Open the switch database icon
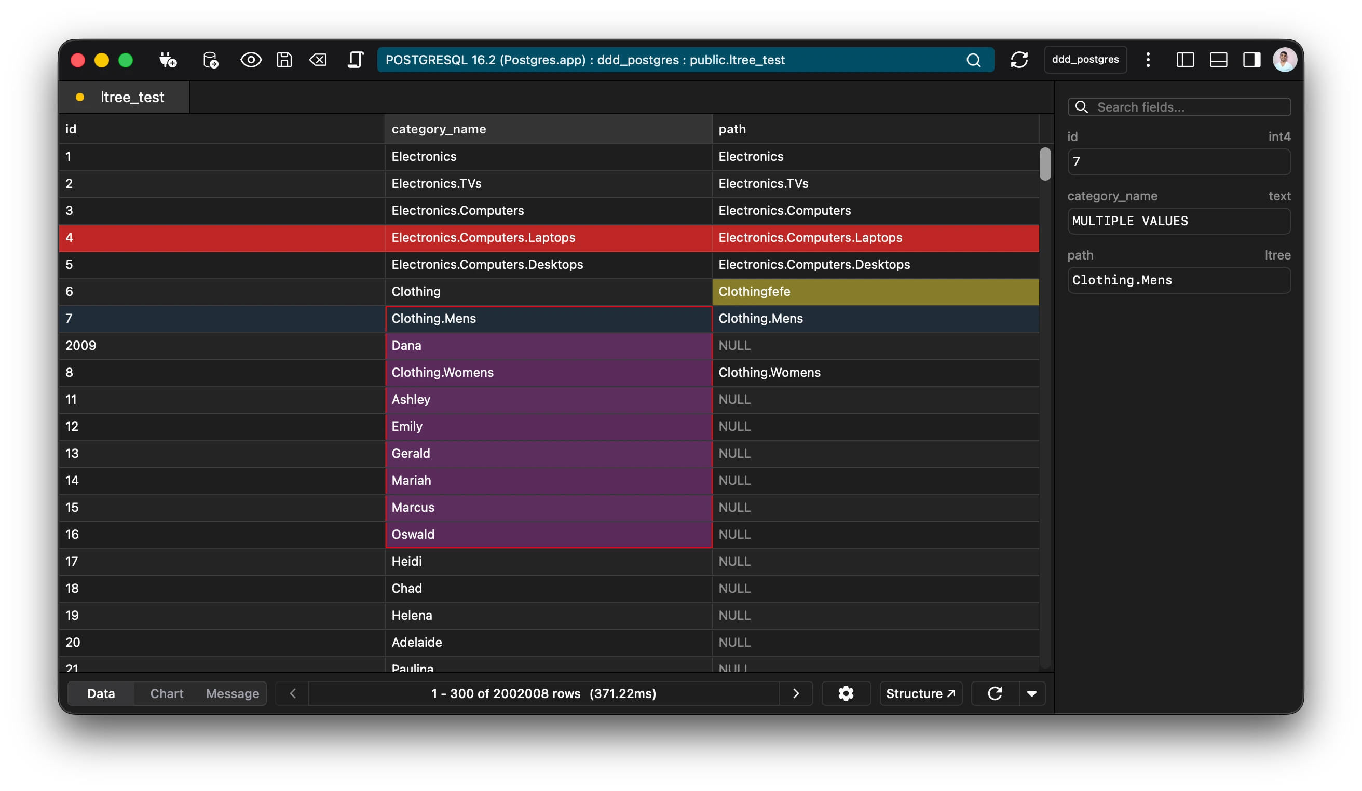1362x791 pixels. pos(210,60)
